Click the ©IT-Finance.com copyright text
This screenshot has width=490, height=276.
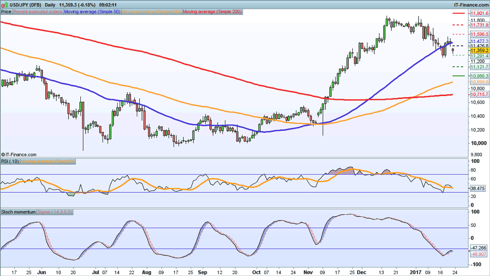(x=19, y=155)
